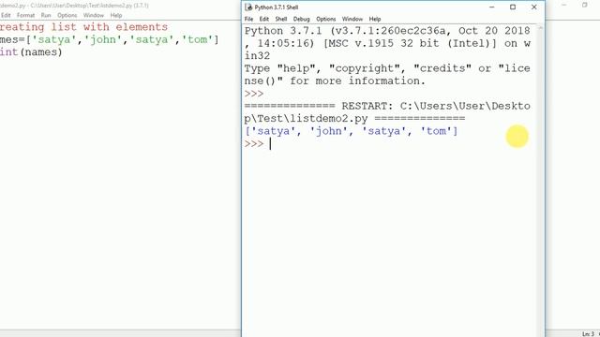Open Edit menu in Python Shell

(x=264, y=19)
